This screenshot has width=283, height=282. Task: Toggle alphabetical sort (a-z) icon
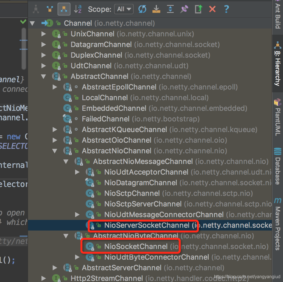[78, 9]
